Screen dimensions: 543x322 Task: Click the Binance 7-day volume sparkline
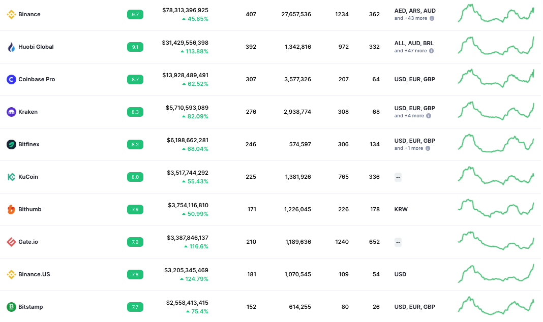[x=496, y=14]
